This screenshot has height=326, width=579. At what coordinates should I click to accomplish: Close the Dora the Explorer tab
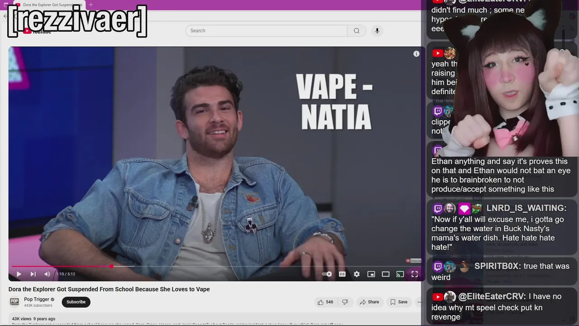click(81, 5)
